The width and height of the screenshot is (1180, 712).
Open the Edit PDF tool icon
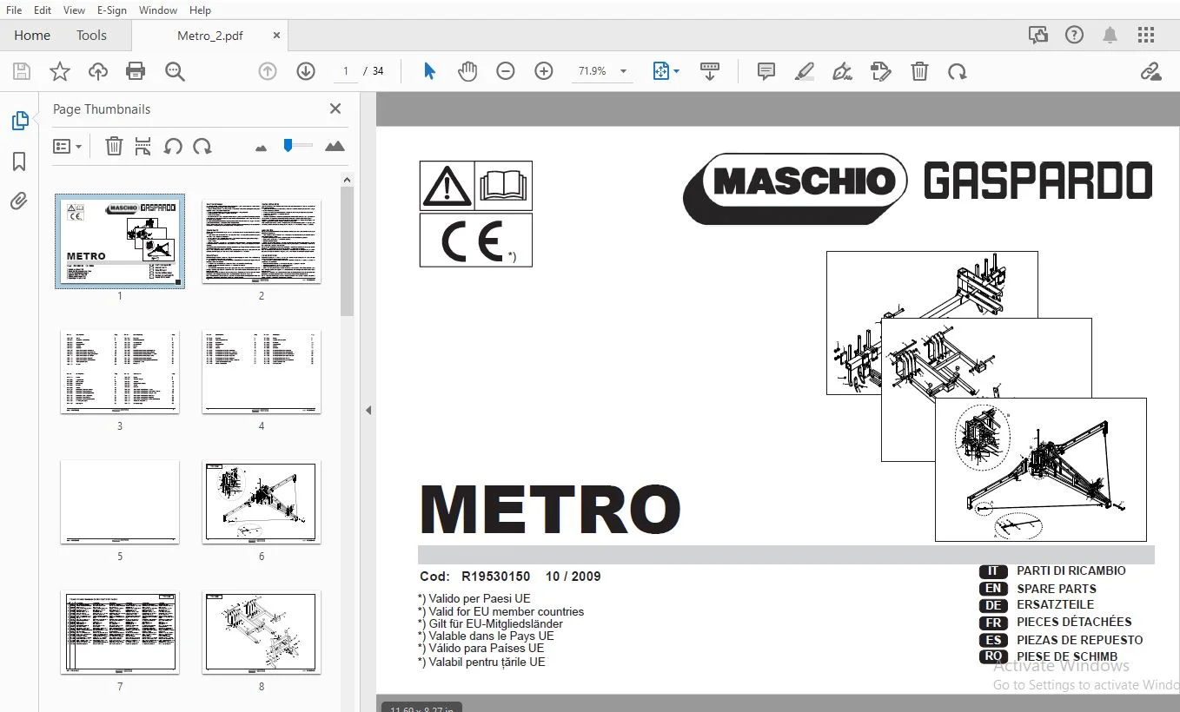tap(881, 71)
